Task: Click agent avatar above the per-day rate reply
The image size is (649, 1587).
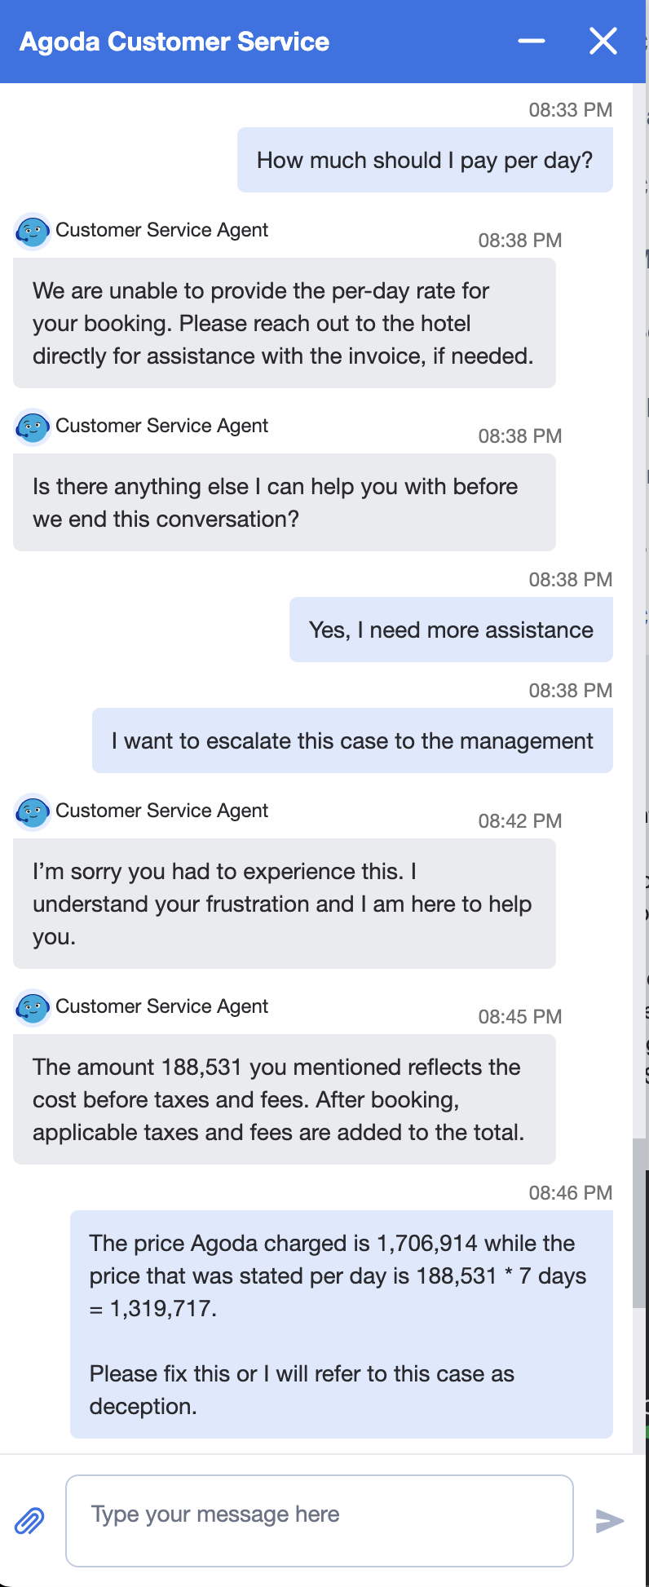Action: point(33,232)
